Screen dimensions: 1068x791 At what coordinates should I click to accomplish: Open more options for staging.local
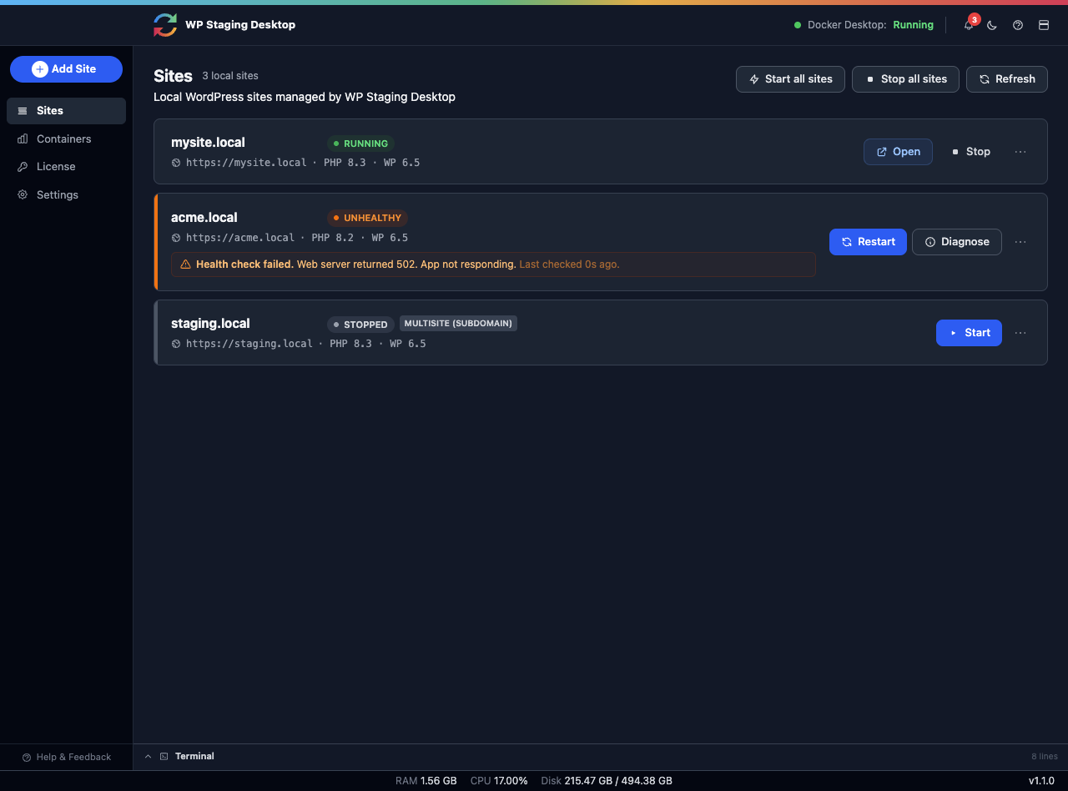[1020, 333]
